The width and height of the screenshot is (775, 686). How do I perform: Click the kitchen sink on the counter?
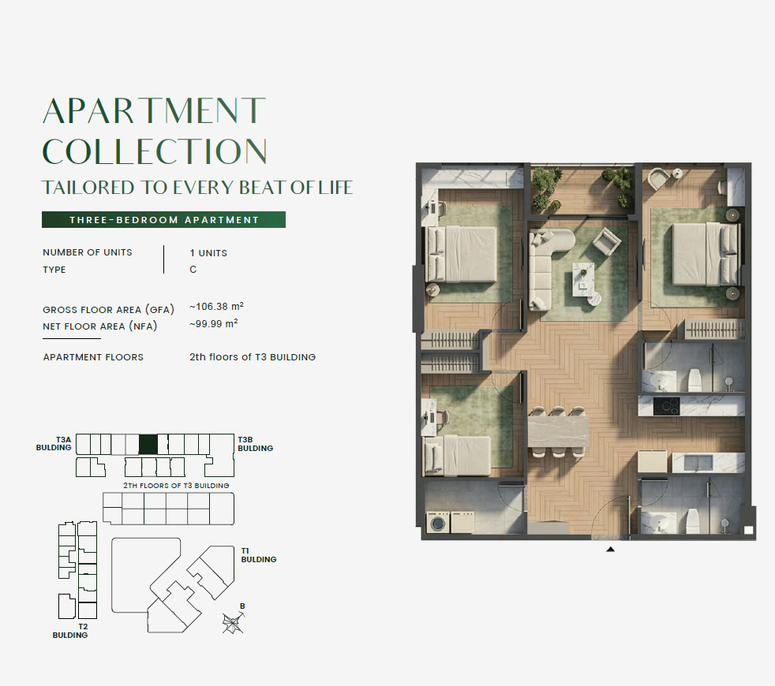tap(698, 463)
